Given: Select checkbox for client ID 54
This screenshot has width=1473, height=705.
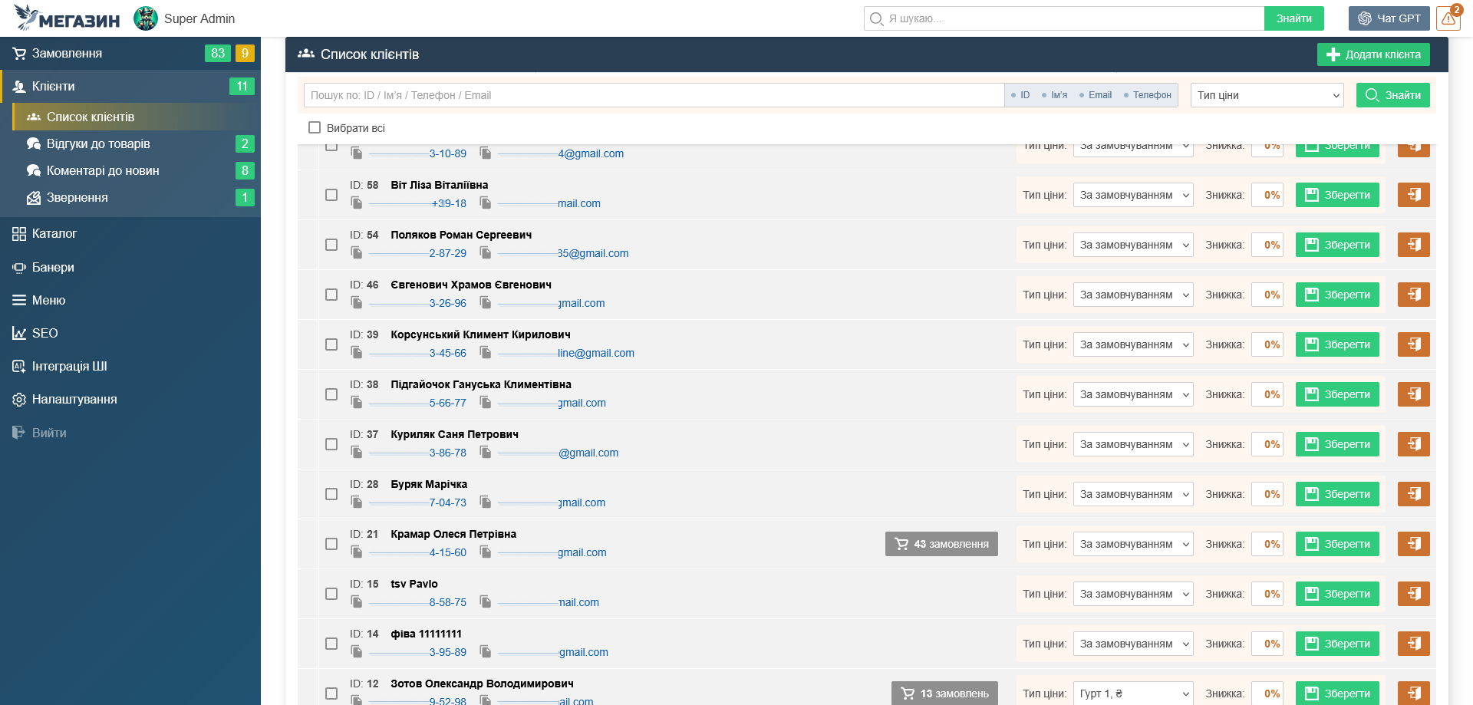Looking at the screenshot, I should (x=331, y=245).
